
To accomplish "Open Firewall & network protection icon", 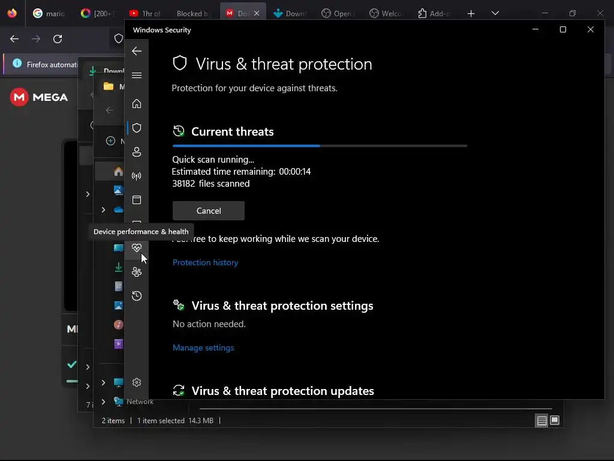I will [137, 176].
